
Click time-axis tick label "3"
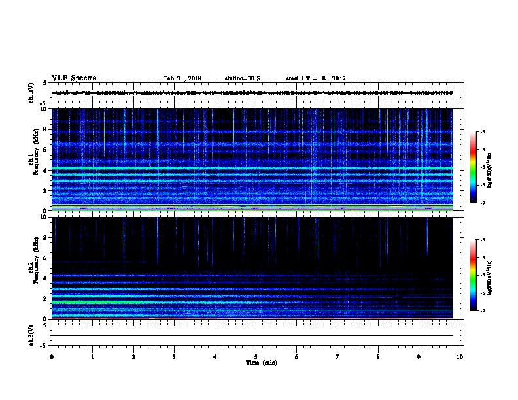pyautogui.click(x=174, y=357)
